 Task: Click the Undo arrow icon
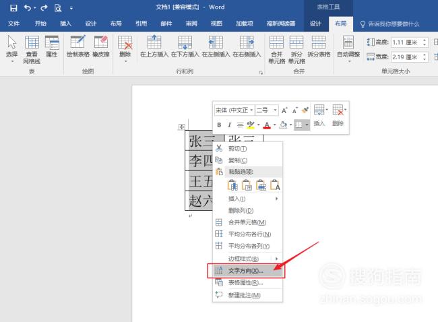click(28, 7)
